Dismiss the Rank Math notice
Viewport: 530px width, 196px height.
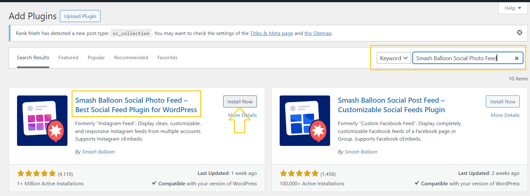pos(520,32)
